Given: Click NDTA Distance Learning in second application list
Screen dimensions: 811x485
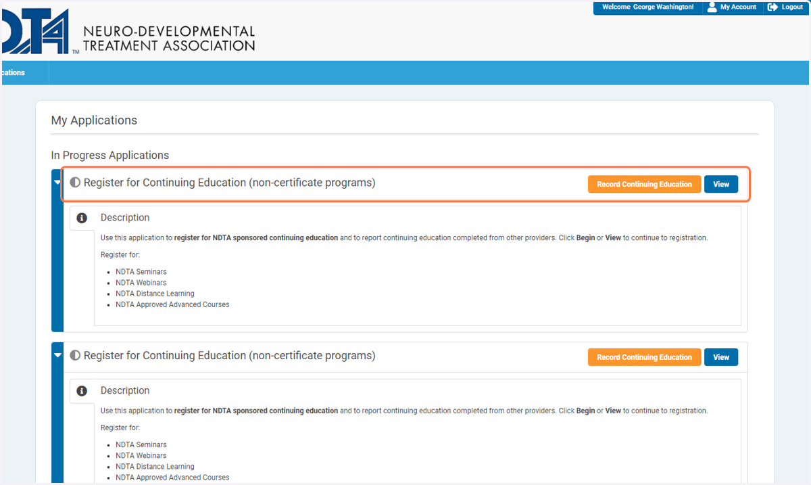Looking at the screenshot, I should click(155, 467).
